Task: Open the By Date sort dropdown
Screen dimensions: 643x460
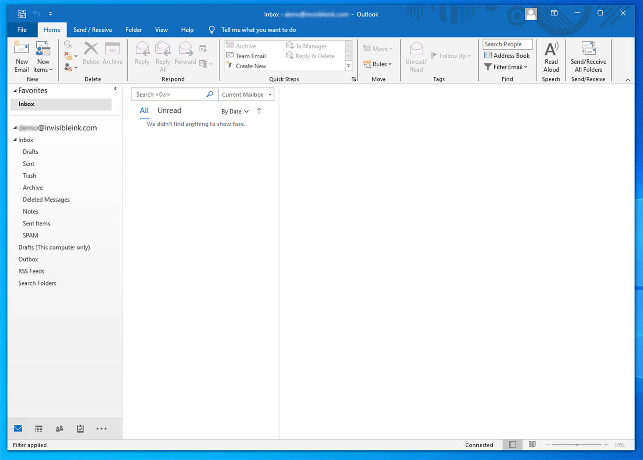Action: (x=235, y=111)
